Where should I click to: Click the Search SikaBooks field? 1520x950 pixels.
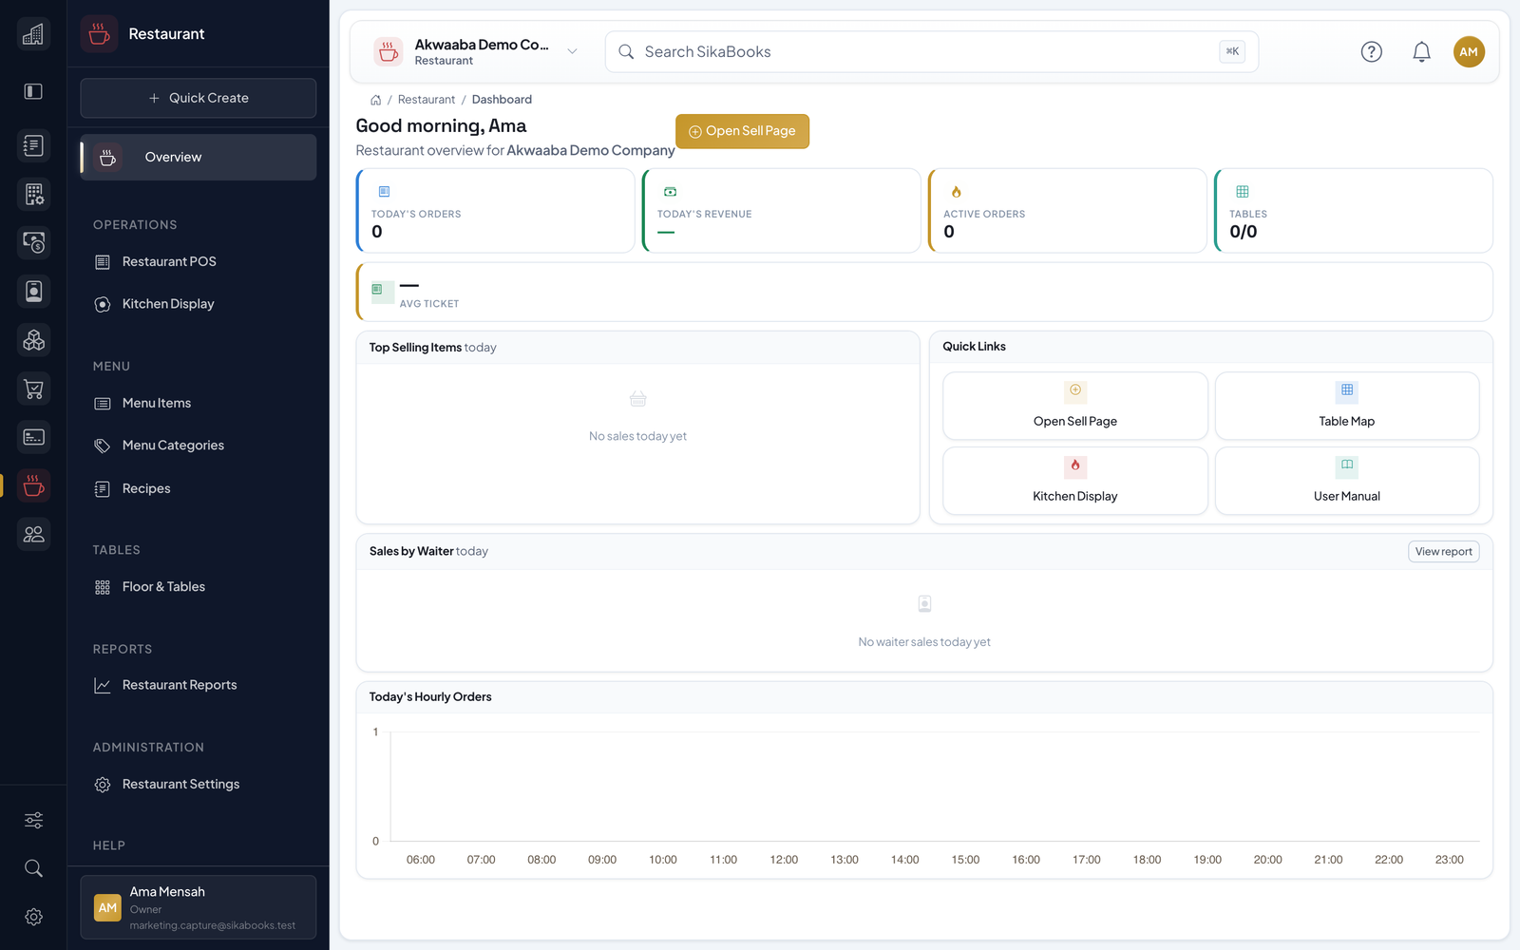931,52
